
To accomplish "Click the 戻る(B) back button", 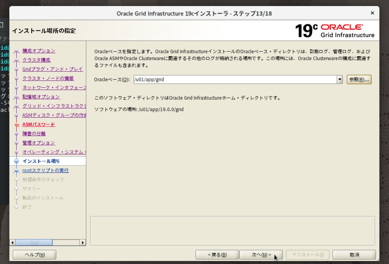I will coord(217,255).
